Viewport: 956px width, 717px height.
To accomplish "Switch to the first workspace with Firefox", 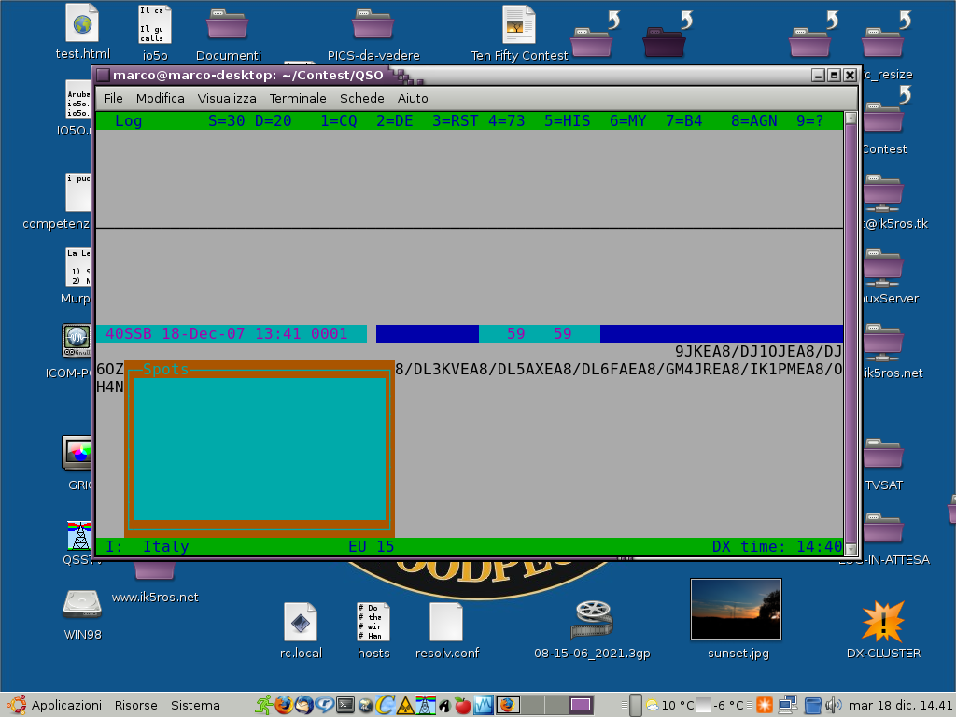I will [507, 706].
